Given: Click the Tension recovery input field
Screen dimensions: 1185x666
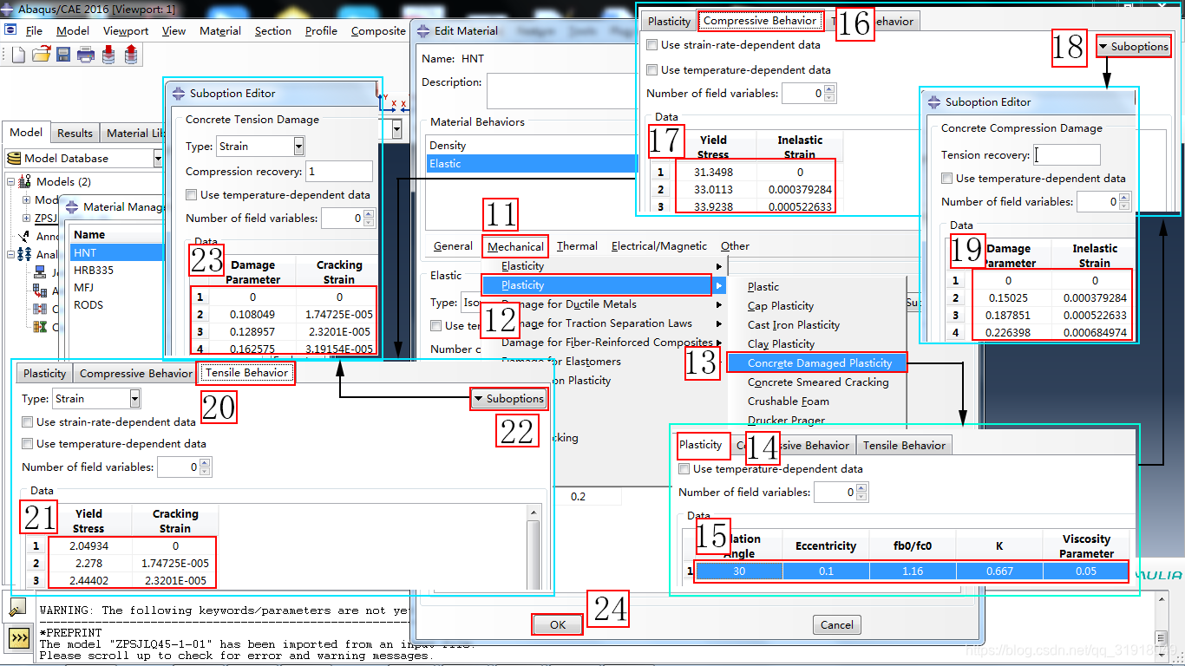Looking at the screenshot, I should point(1067,154).
